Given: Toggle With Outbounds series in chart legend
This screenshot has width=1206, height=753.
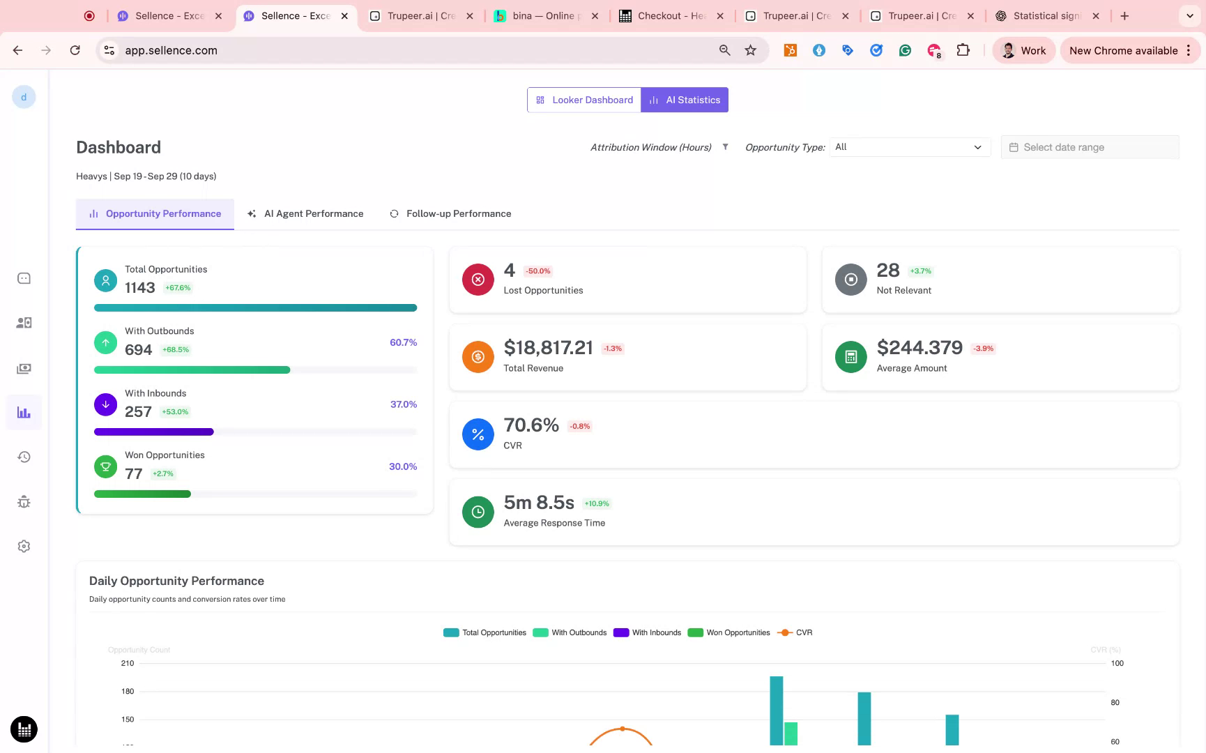Looking at the screenshot, I should (x=570, y=633).
